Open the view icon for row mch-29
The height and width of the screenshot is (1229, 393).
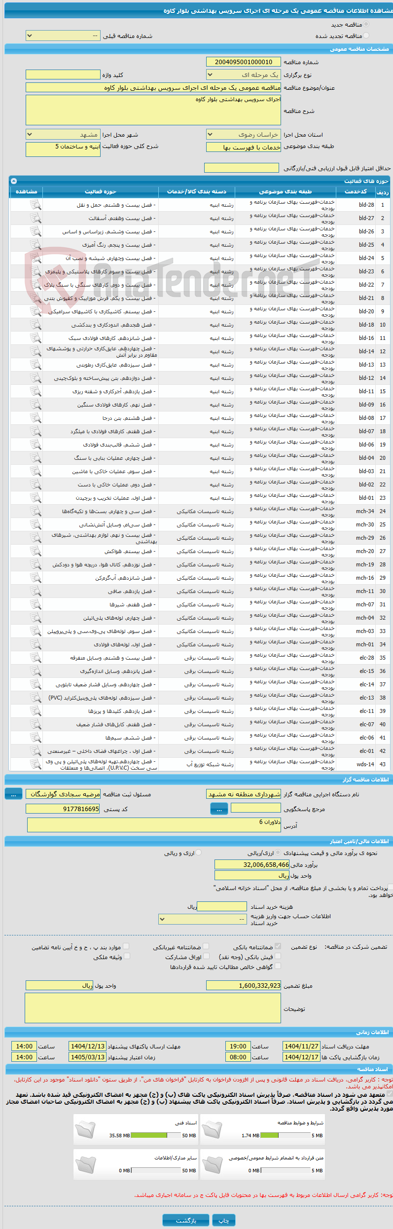pos(36,538)
